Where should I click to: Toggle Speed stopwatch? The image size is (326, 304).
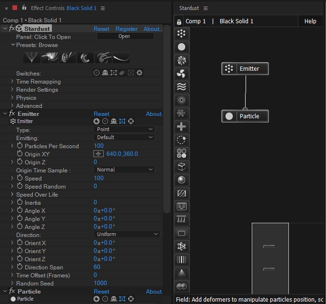[20, 178]
